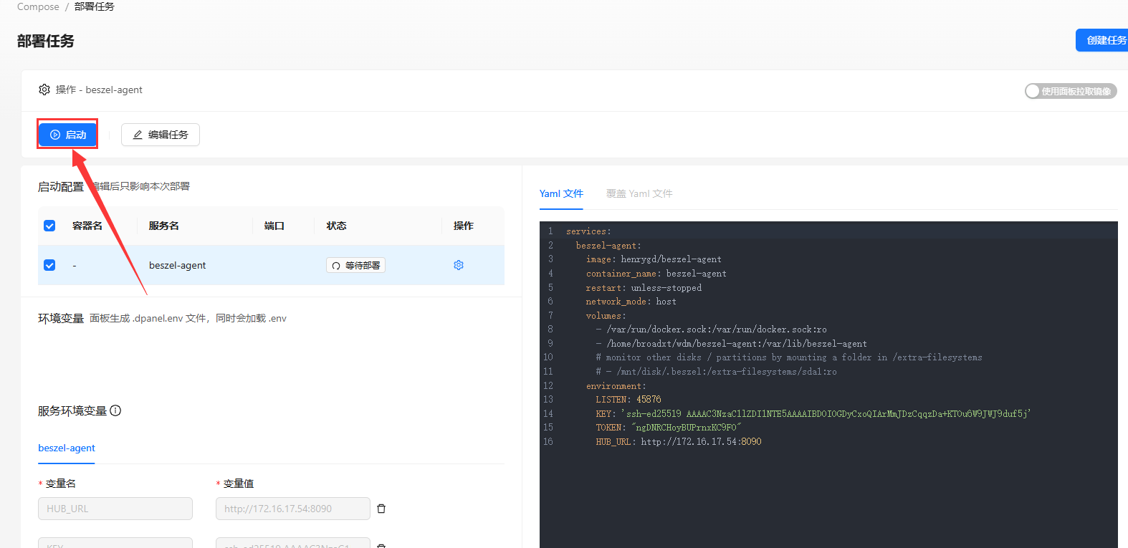Click the TOKEN YAML line
Image resolution: width=1128 pixels, height=548 pixels.
(669, 428)
